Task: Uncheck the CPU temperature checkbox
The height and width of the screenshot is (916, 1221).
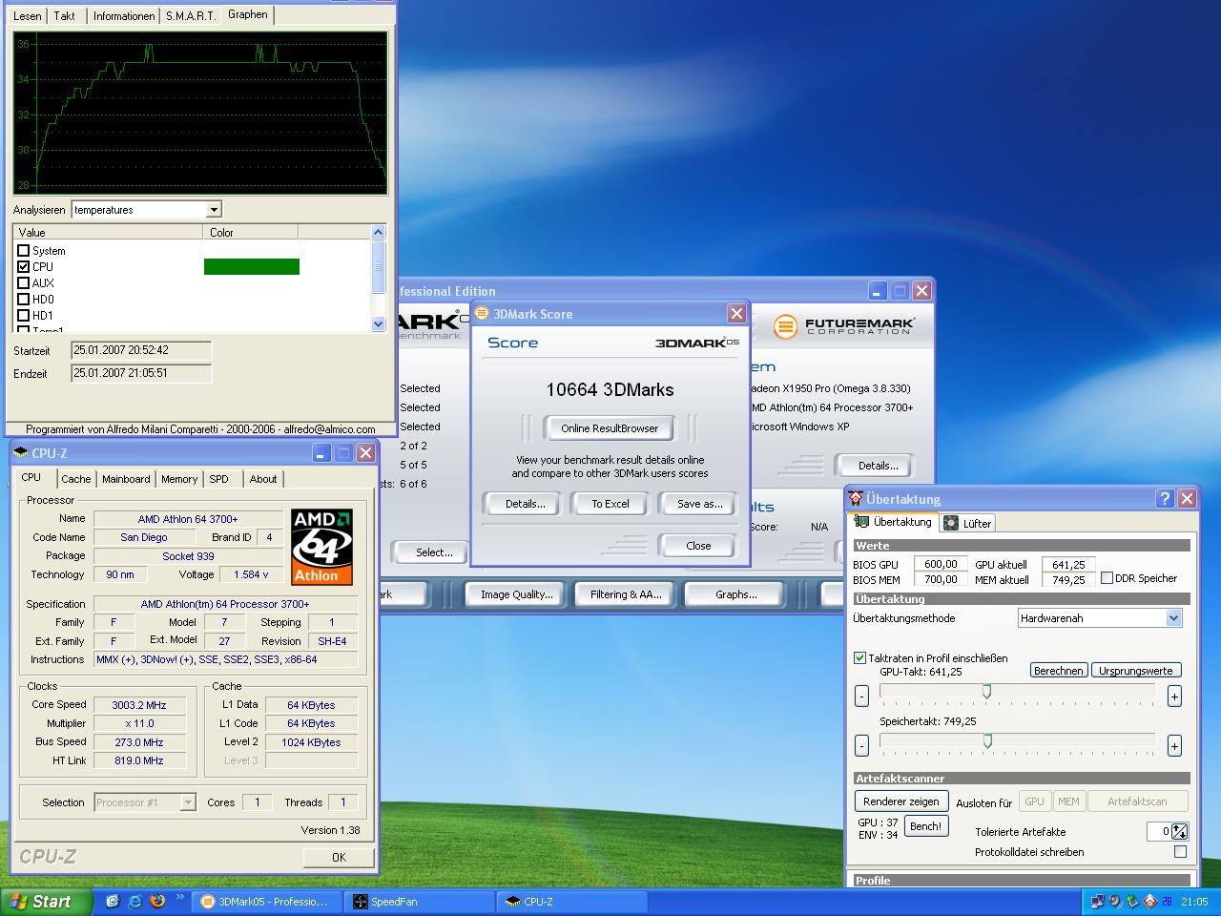Action: click(24, 267)
